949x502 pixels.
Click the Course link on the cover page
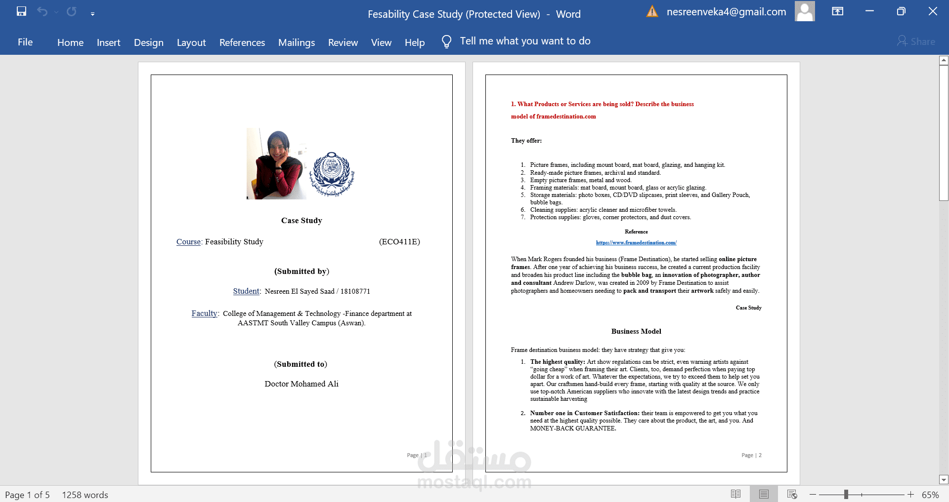click(x=188, y=242)
